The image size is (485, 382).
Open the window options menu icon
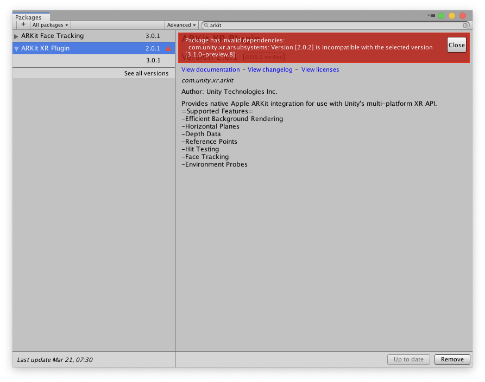(x=431, y=15)
